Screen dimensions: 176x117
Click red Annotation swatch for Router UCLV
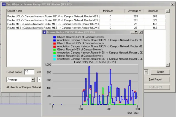(55, 47)
